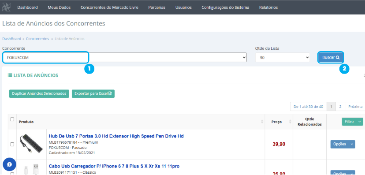365x175 pixels.
Task: Open the Usuários menu
Action: click(x=183, y=7)
